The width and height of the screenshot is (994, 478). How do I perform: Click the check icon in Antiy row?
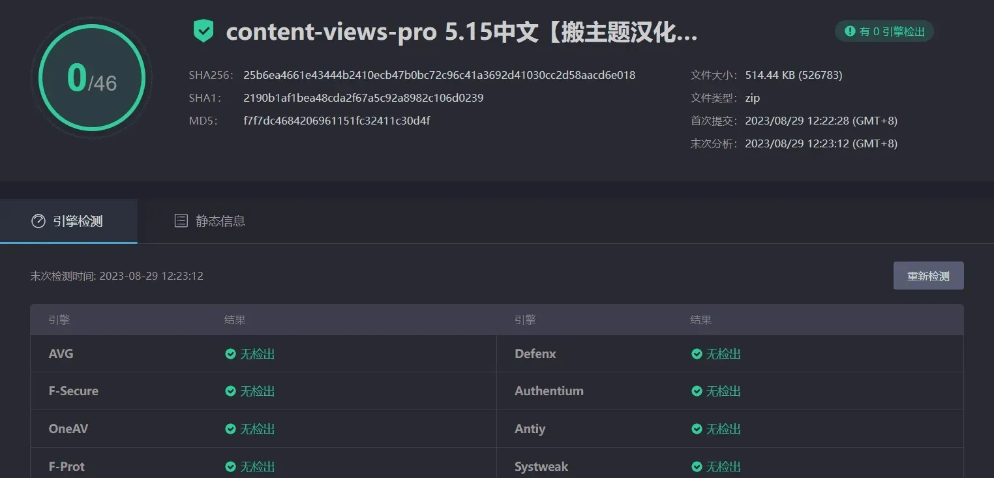point(697,429)
